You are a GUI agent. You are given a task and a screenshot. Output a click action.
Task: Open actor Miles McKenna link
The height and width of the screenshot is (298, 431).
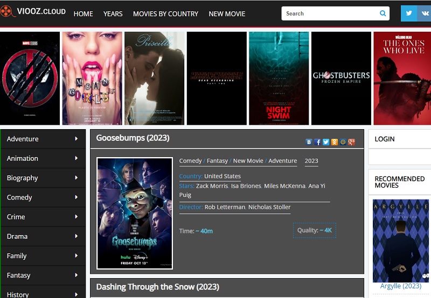point(284,186)
